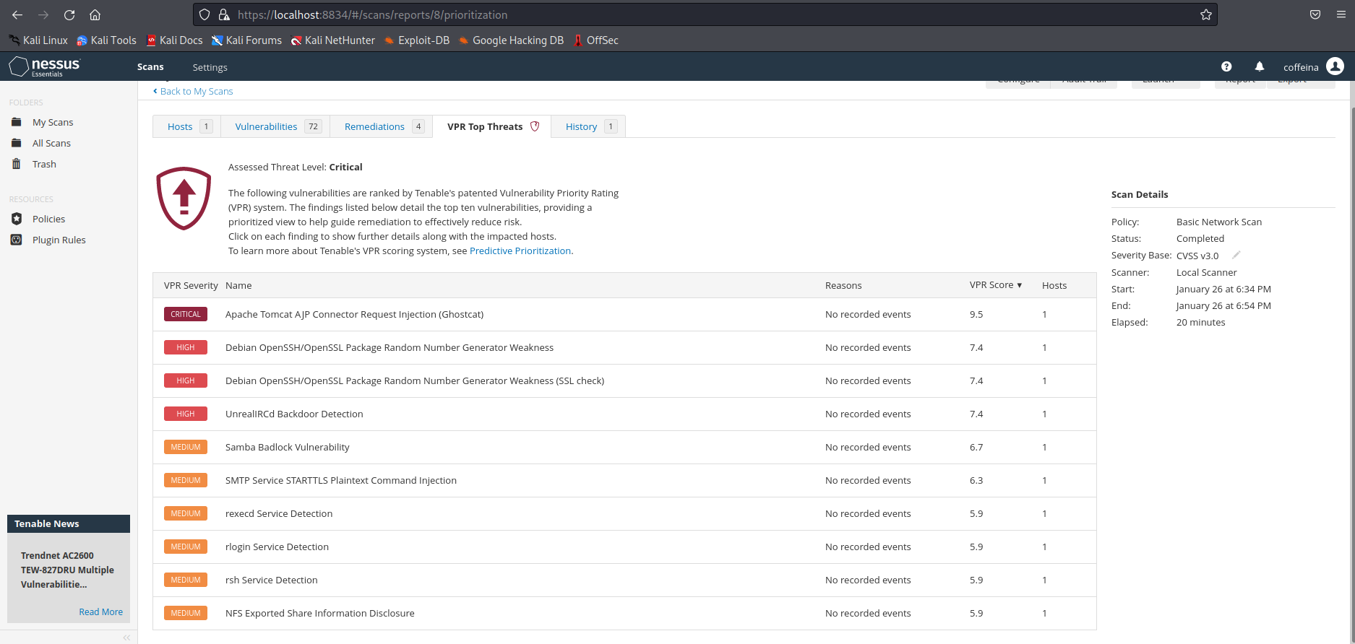
Task: Click tracking protection shield in address bar
Action: tap(205, 14)
